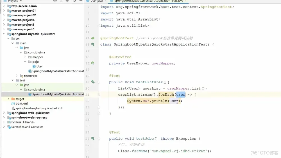Click println in the System.out statement
This screenshot has width=281, height=158.
click(159, 101)
